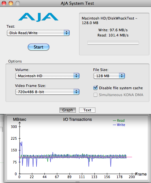Viewport: 151px width, 183px height.
Task: Click the Macintosh HD/DiskWhackTest path text
Action: tap(109, 21)
